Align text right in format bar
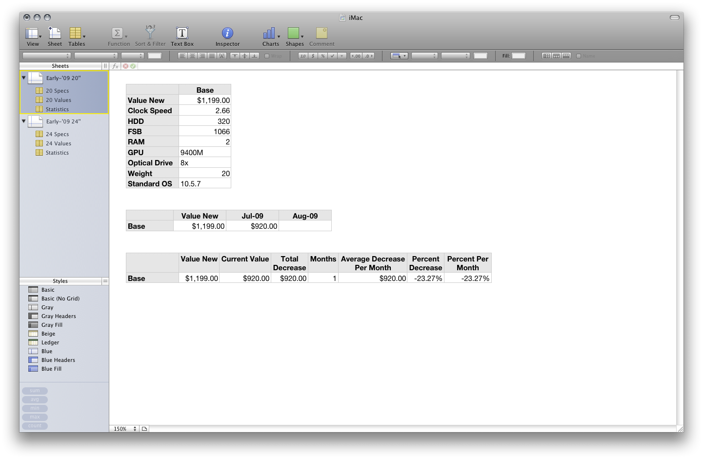 202,56
